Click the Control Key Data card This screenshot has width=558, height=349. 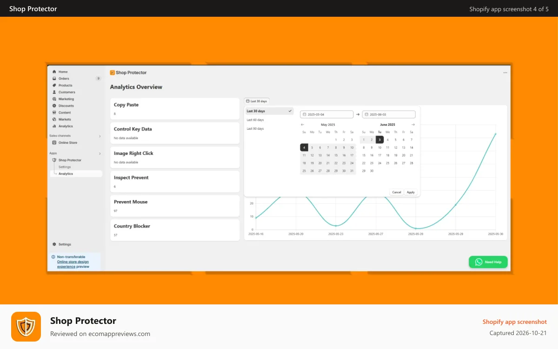(x=175, y=133)
